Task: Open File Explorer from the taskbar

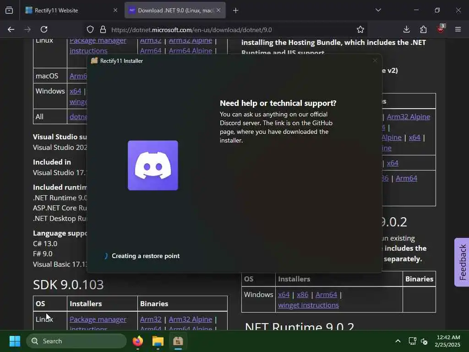Action: pyautogui.click(x=158, y=341)
